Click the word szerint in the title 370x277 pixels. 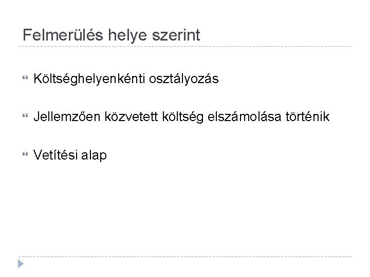point(178,35)
